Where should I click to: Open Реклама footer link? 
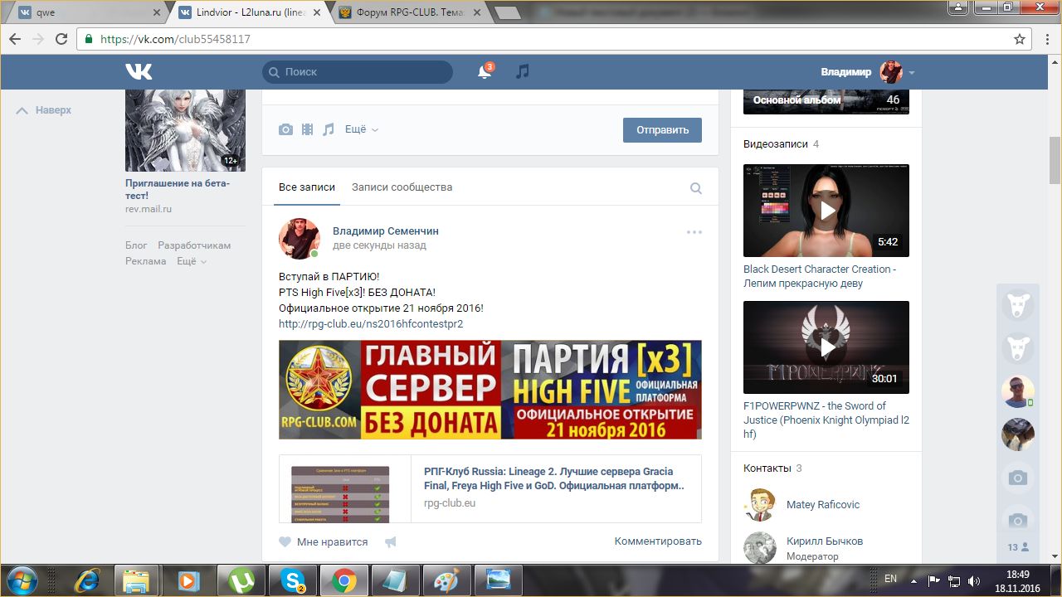pos(146,261)
